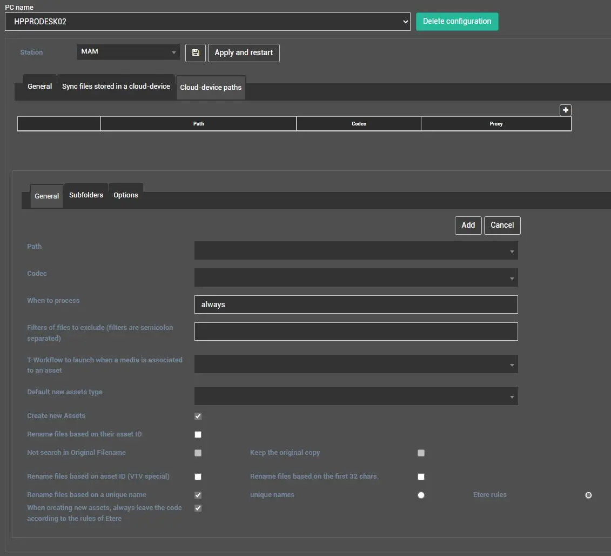Click the plus icon to add path

click(565, 110)
